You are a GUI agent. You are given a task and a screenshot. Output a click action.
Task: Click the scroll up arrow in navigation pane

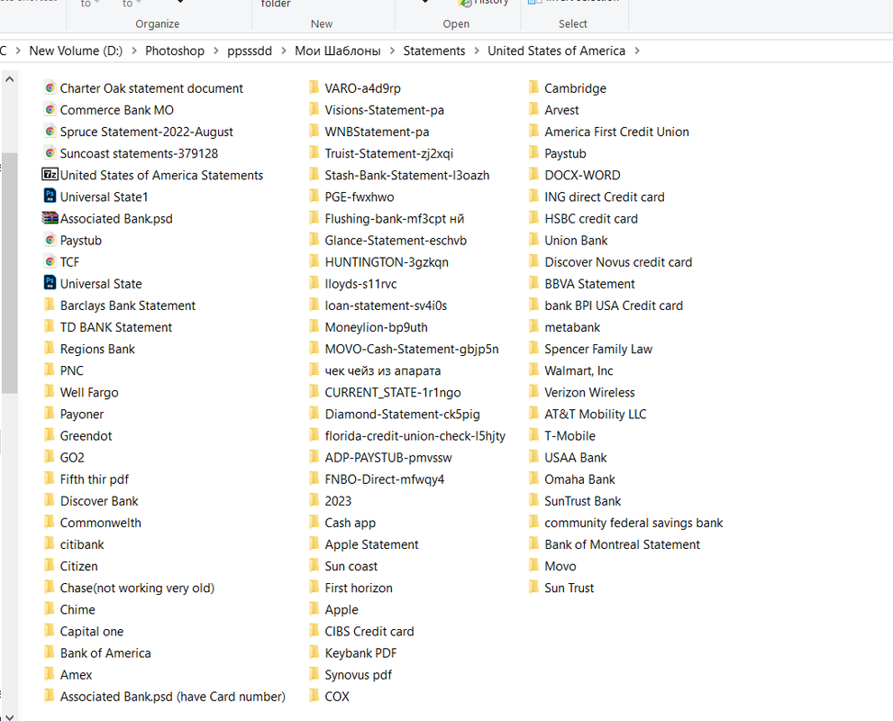(9, 79)
